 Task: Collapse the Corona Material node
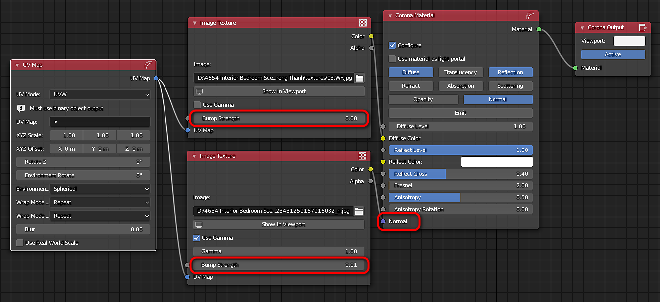point(390,15)
